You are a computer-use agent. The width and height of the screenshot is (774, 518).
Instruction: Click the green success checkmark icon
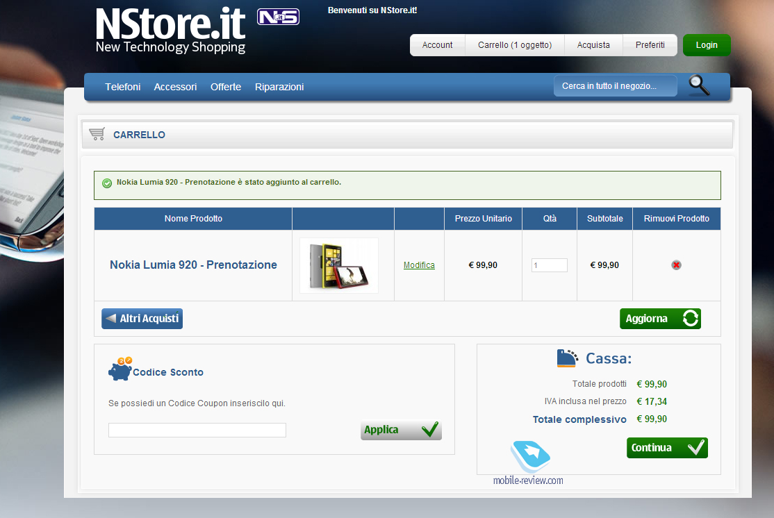[106, 183]
